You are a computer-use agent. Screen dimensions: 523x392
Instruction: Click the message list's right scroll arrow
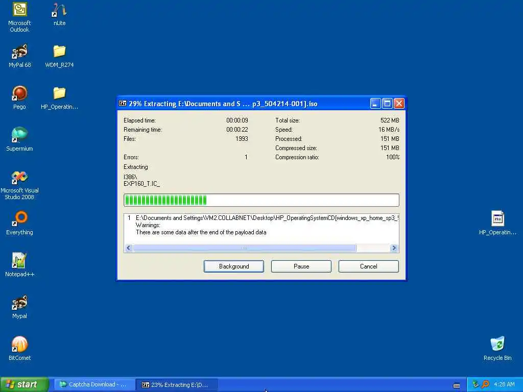tap(394, 248)
